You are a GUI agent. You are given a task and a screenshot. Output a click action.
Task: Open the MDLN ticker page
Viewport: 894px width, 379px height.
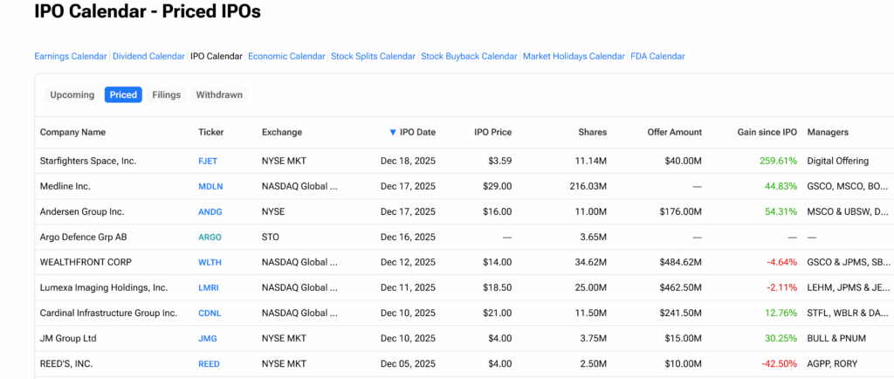[210, 187]
